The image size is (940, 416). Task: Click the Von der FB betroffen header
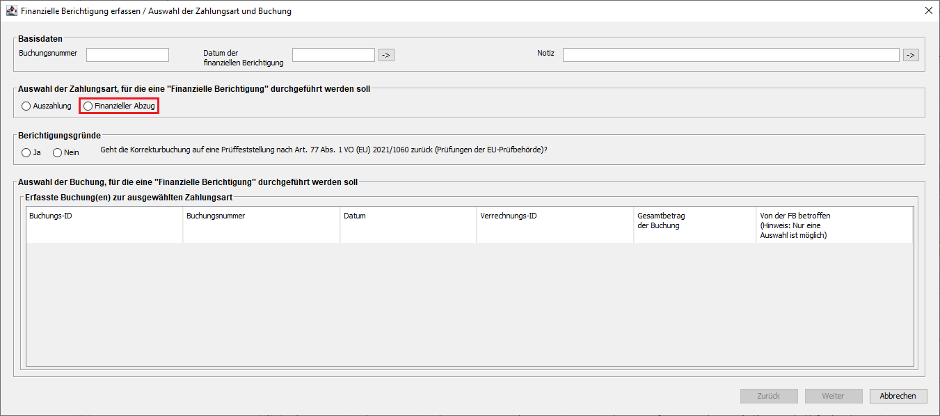click(x=834, y=225)
